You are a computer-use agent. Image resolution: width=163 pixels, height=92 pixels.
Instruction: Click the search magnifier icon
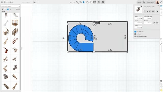19,6
